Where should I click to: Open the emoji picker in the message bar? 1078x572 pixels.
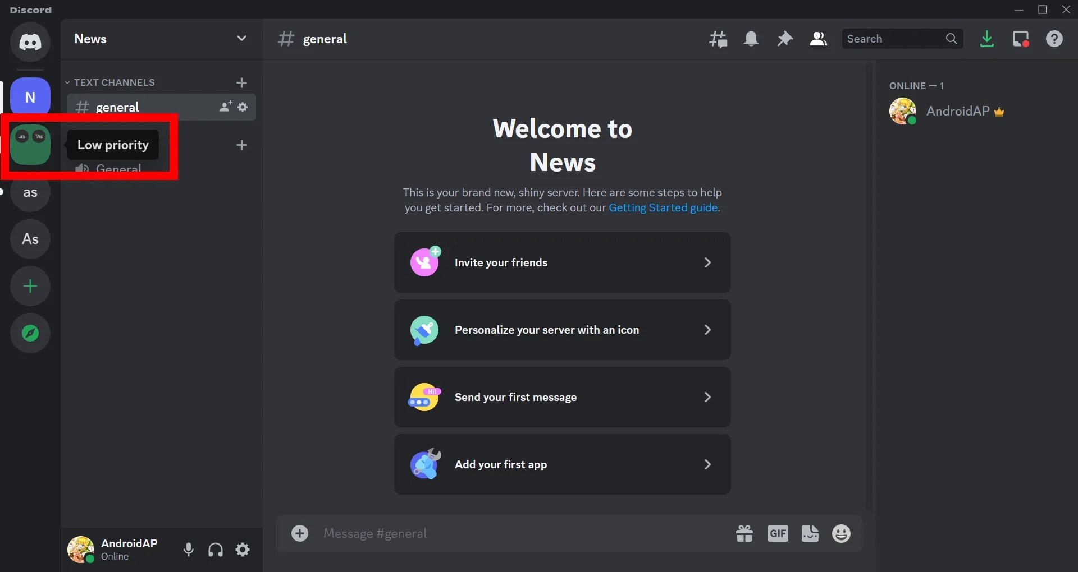tap(841, 533)
